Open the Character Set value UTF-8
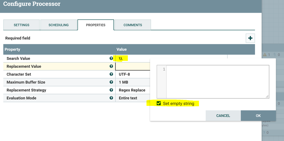The image size is (284, 141). pyautogui.click(x=125, y=74)
